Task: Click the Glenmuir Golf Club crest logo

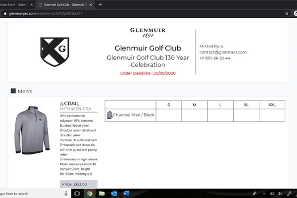Action: (55, 52)
